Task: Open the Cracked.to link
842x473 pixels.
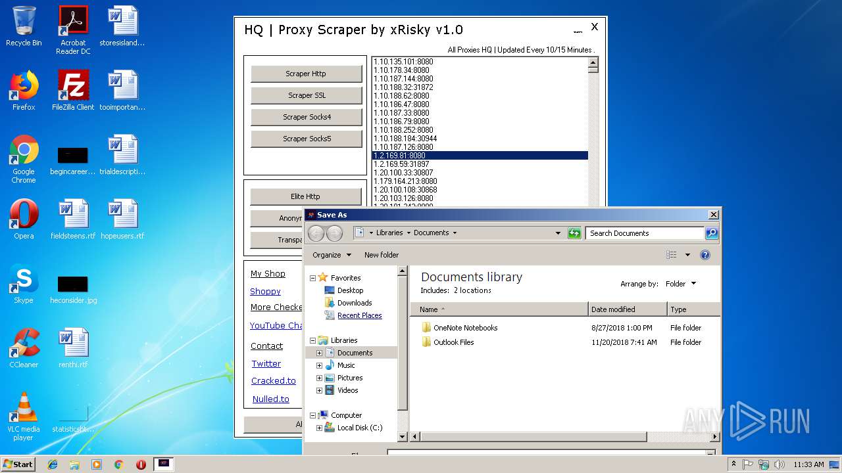Action: click(x=274, y=381)
